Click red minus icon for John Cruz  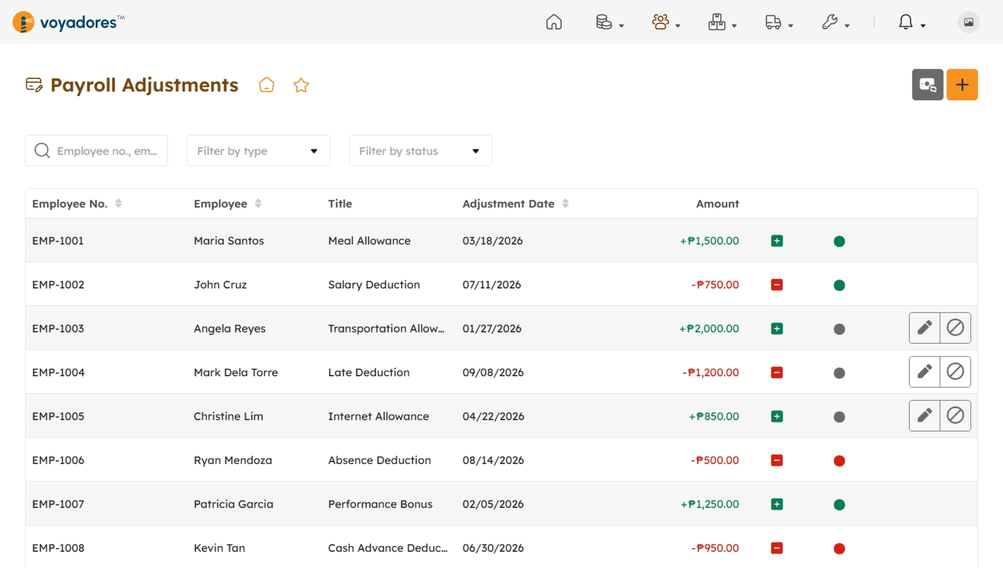(x=777, y=285)
